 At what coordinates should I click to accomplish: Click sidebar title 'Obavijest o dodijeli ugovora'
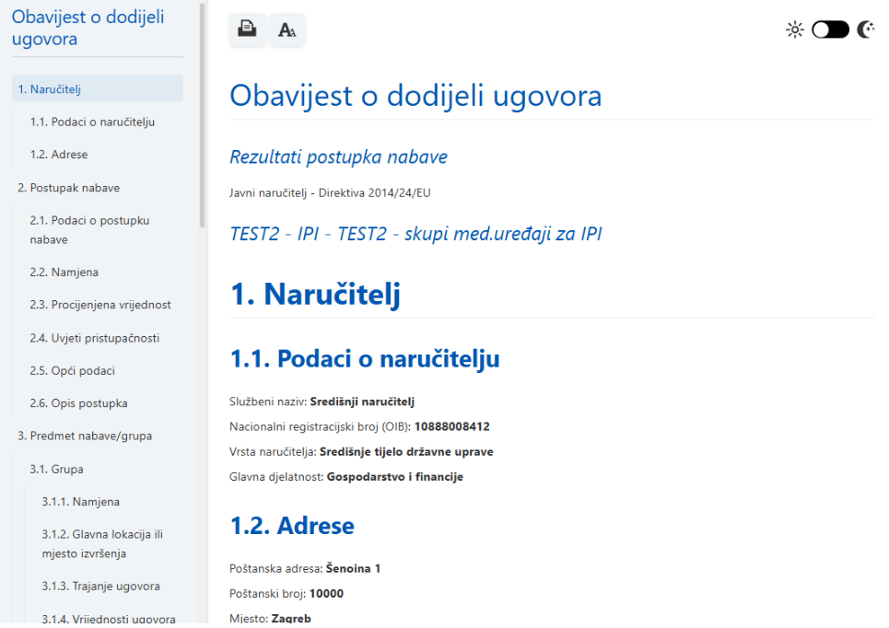click(x=88, y=28)
